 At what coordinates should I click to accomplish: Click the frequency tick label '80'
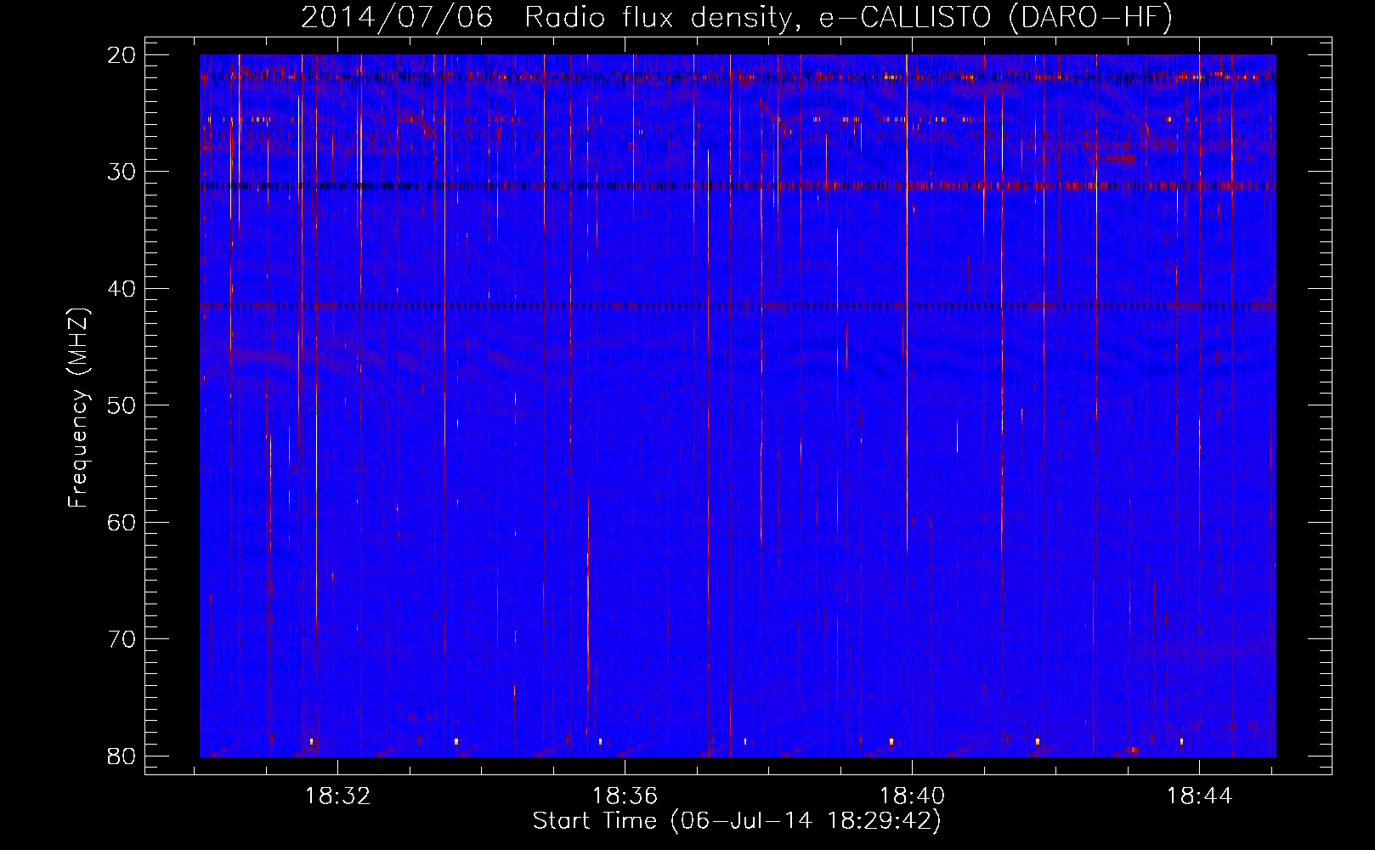pos(122,756)
